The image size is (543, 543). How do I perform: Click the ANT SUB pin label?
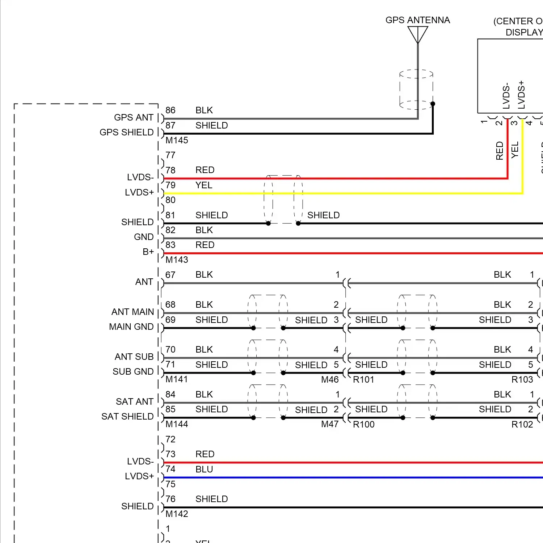click(x=134, y=357)
